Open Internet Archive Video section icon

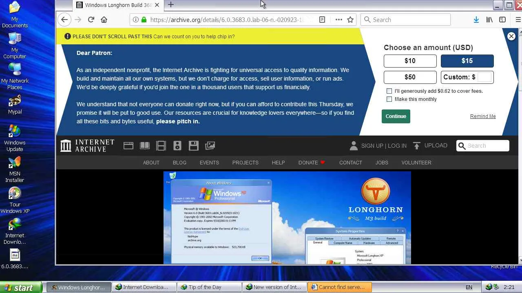tap(161, 146)
